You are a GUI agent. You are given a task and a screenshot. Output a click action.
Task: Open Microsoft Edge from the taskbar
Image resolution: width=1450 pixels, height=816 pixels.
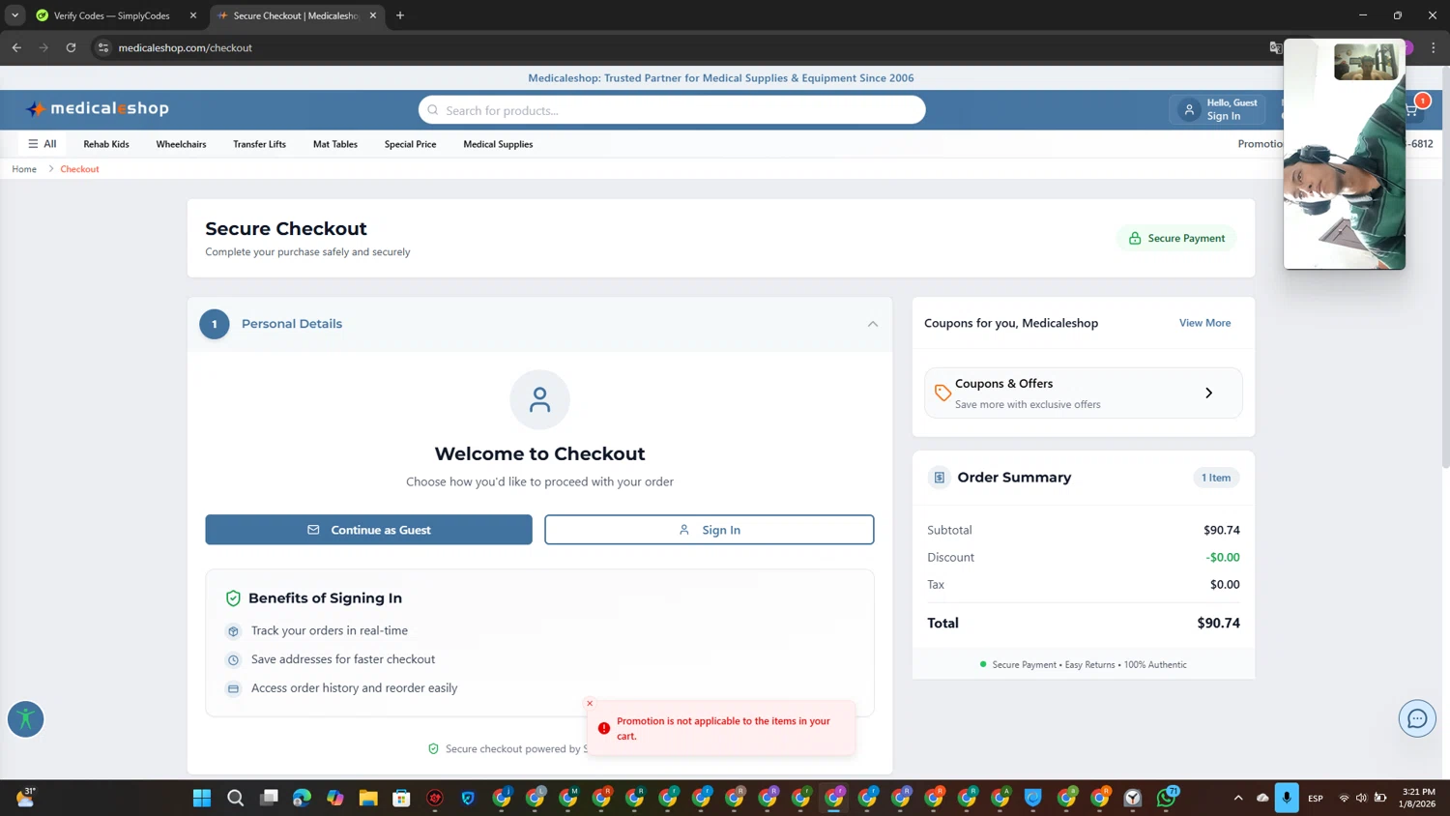coord(302,798)
